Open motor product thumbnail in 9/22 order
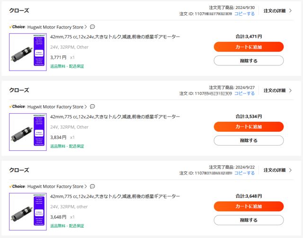This screenshot has height=238, width=303. [x=28, y=211]
